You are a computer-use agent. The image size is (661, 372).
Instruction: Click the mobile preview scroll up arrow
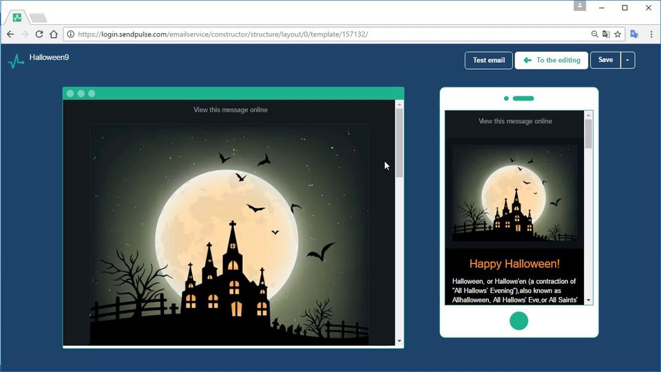pyautogui.click(x=589, y=115)
